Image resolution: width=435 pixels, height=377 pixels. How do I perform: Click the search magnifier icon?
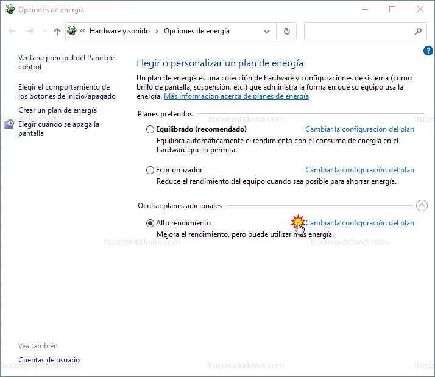(x=418, y=31)
